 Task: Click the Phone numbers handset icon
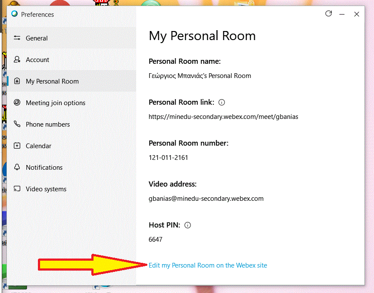click(x=17, y=124)
